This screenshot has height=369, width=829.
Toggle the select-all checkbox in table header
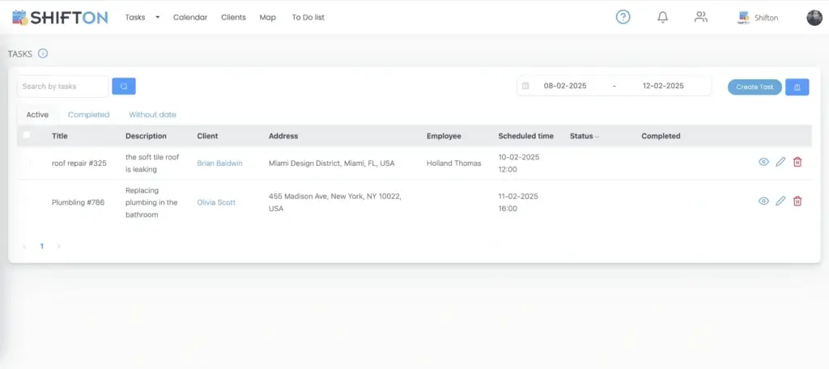(27, 136)
